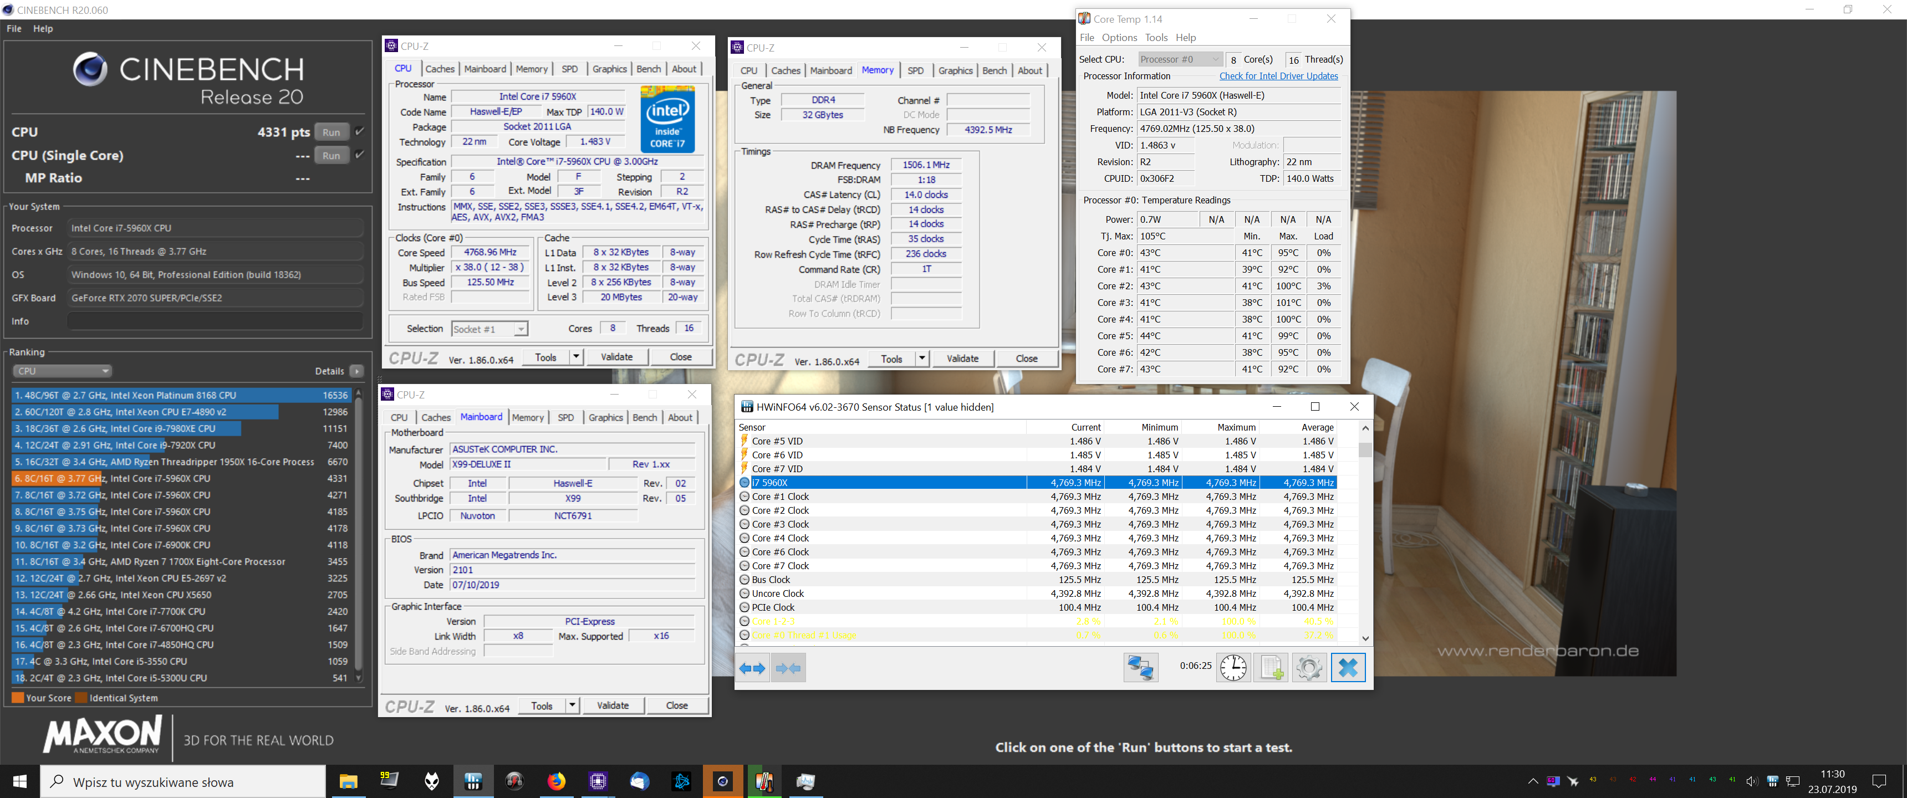Screen dimensions: 1907x798
Task: Open the red headphones app on taskbar
Action: click(x=514, y=781)
